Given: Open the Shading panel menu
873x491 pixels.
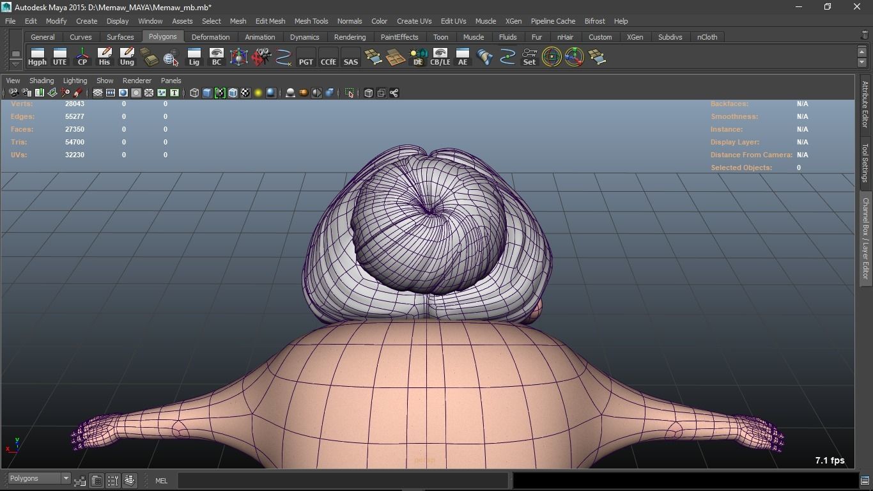Looking at the screenshot, I should tap(42, 81).
